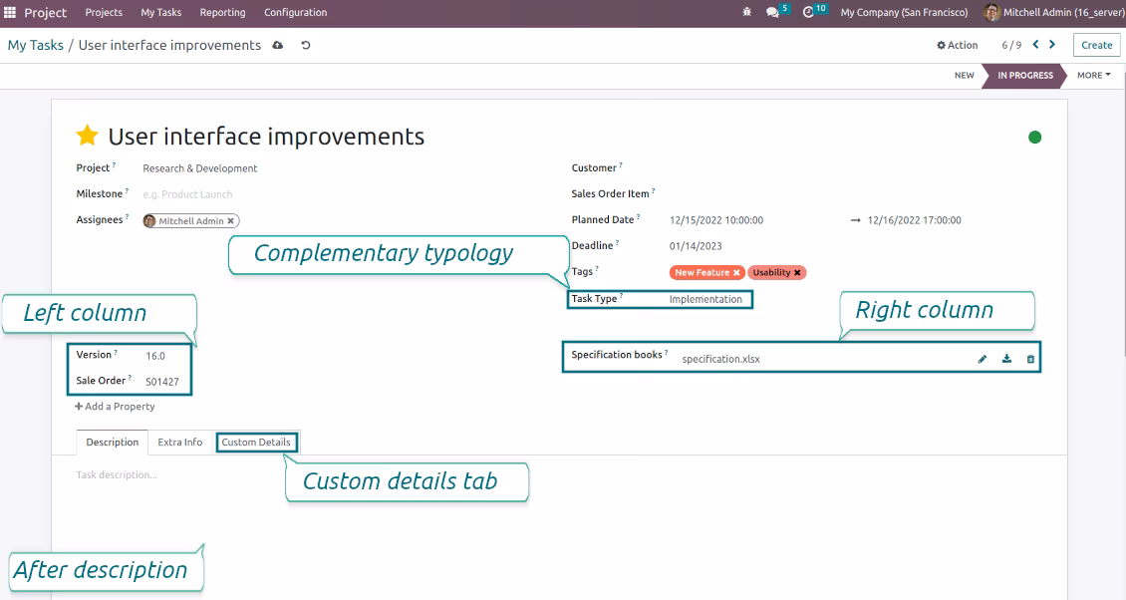This screenshot has height=600, width=1126.
Task: Click the task title User interface improvements
Action: click(x=266, y=137)
